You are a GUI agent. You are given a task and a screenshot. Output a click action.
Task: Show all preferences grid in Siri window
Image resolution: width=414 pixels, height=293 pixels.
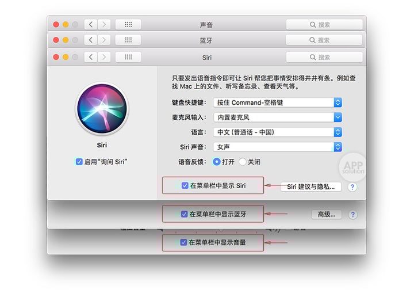[x=128, y=57]
